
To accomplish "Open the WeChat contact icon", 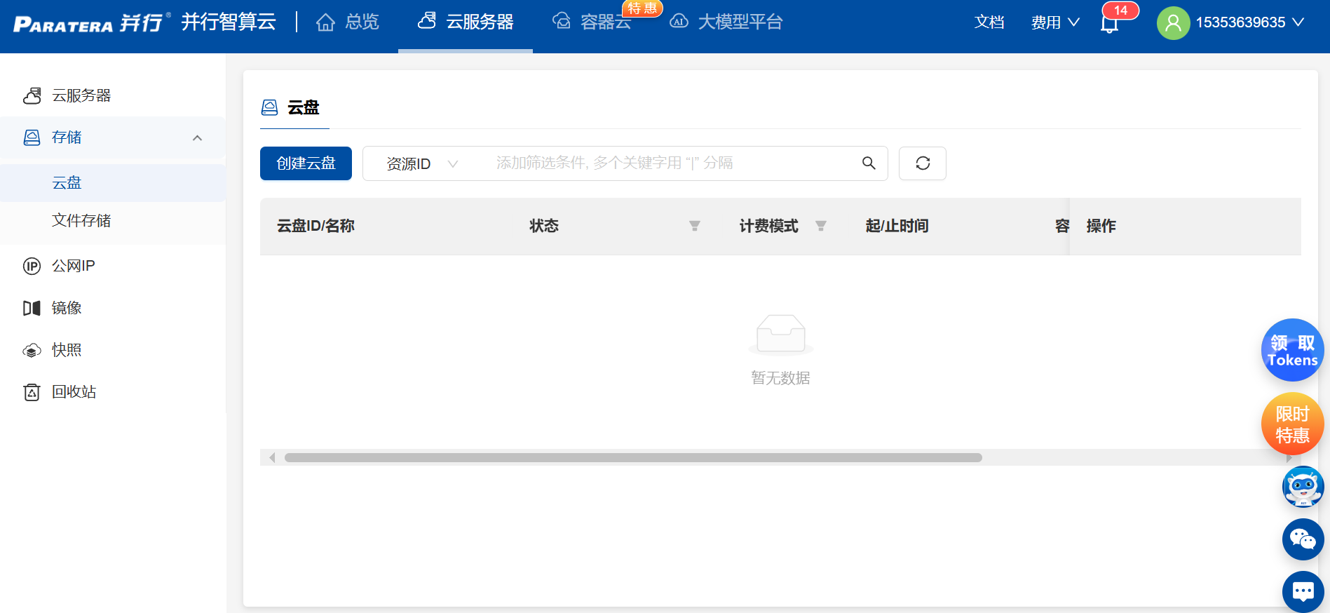I will 1303,539.
